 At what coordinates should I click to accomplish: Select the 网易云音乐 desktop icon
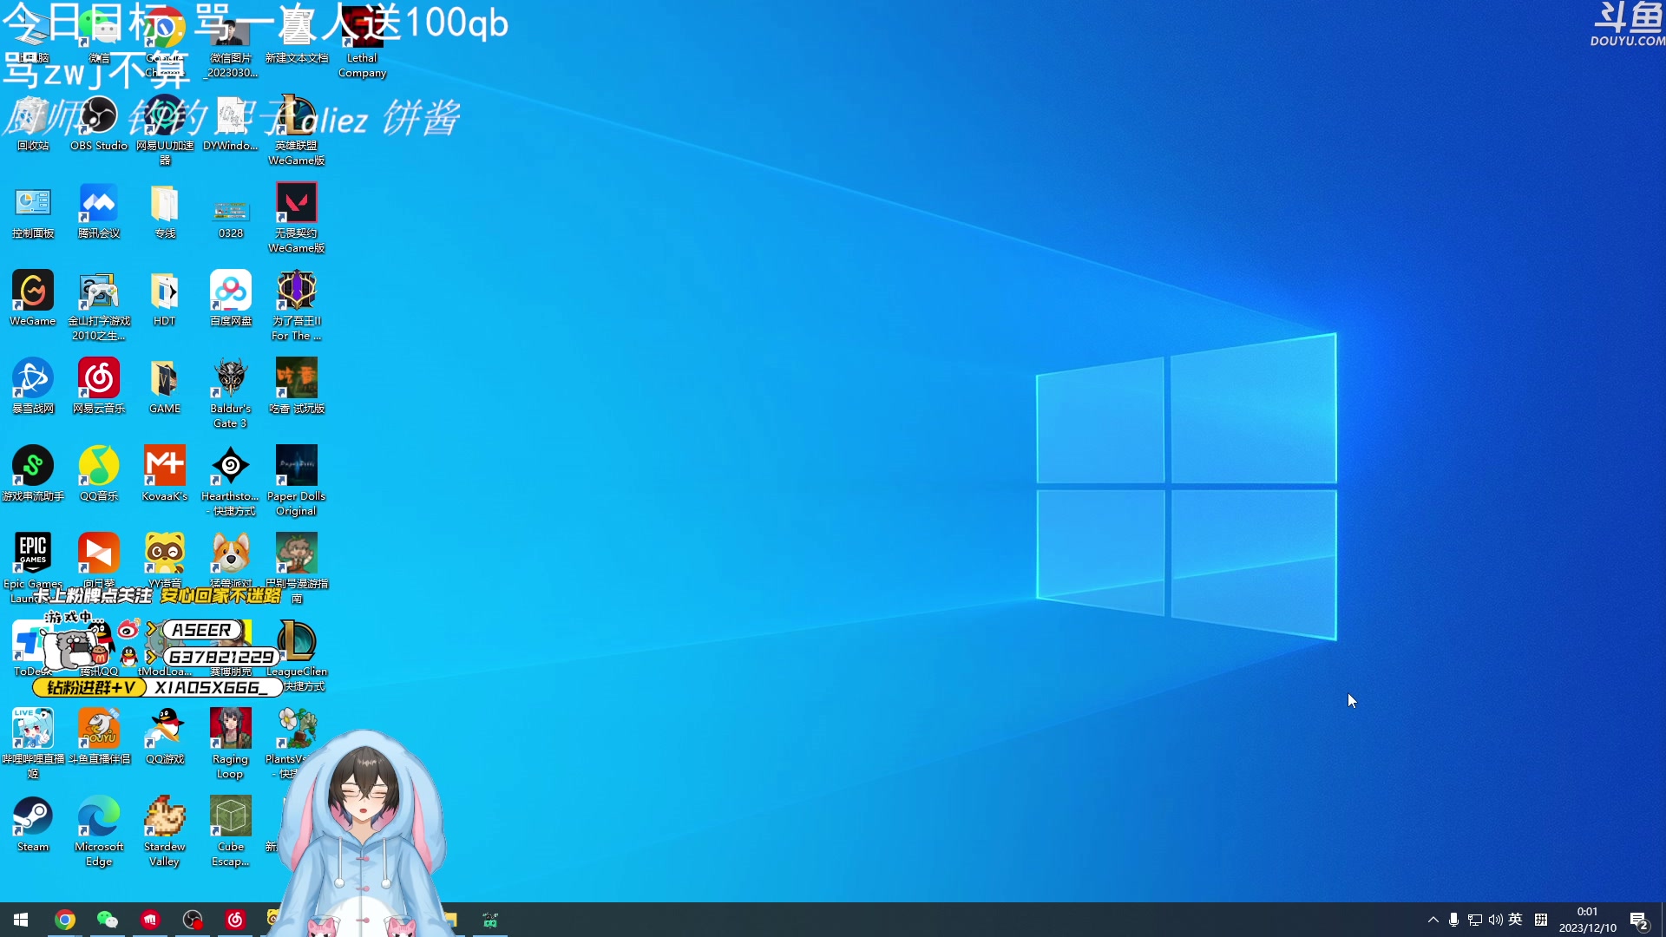[99, 387]
